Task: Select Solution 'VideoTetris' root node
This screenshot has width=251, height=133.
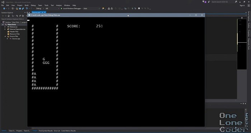Action: pos(15,22)
